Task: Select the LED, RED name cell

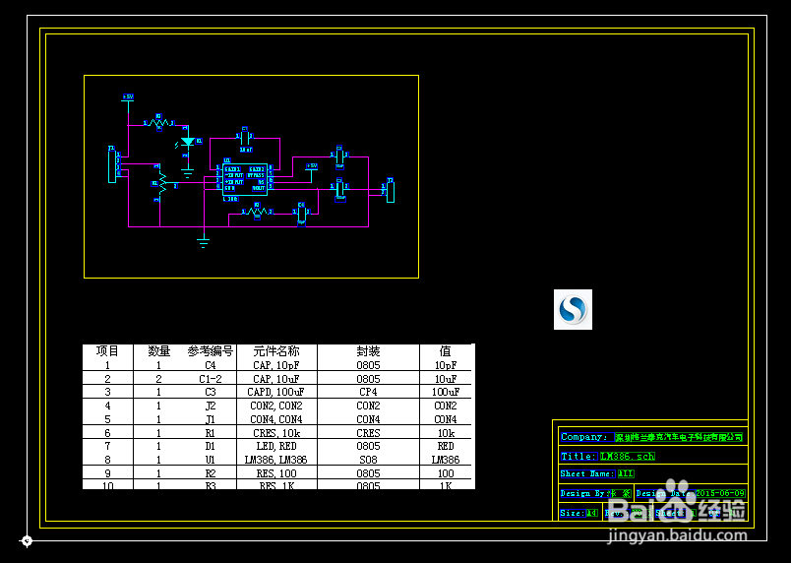Action: 276,446
